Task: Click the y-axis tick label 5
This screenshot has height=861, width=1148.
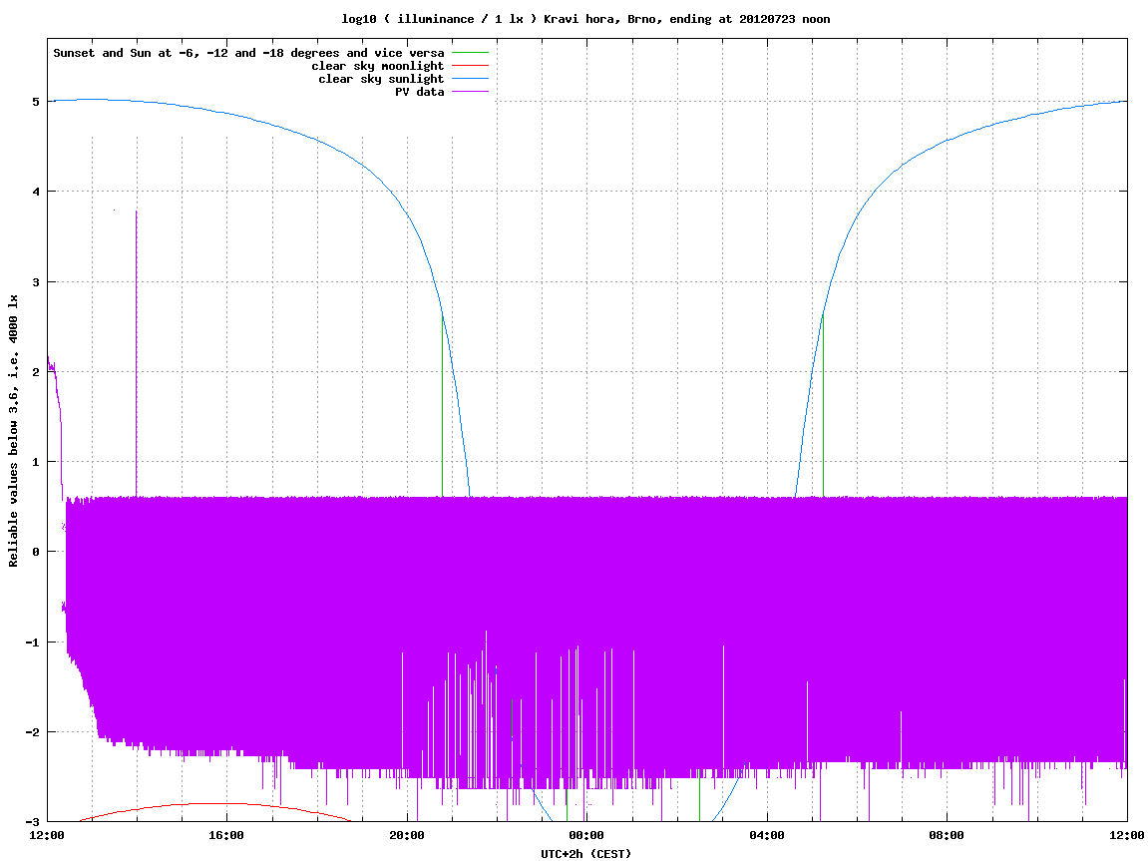Action: point(35,102)
